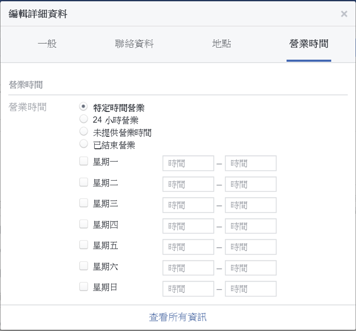Close the 編輯詳細資料 dialog
Image resolution: width=356 pixels, height=331 pixels.
click(x=344, y=14)
